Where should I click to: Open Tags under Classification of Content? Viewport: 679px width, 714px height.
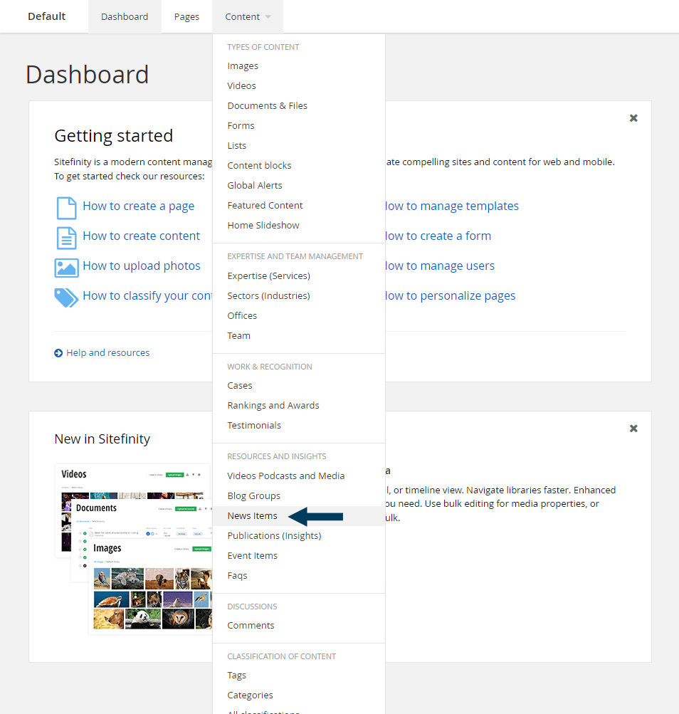click(237, 676)
